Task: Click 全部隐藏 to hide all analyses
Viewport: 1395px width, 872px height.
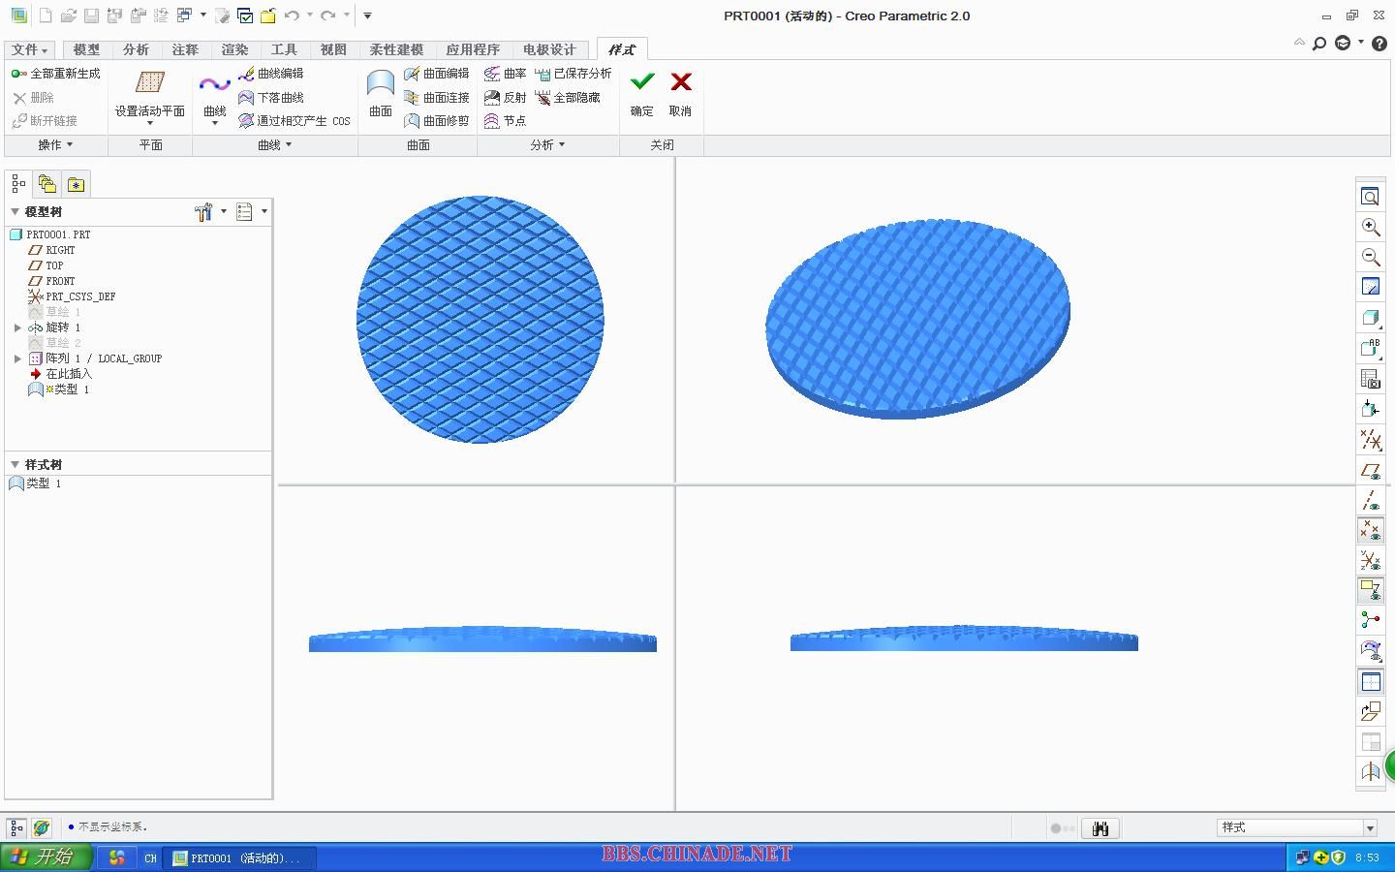Action: click(x=567, y=98)
